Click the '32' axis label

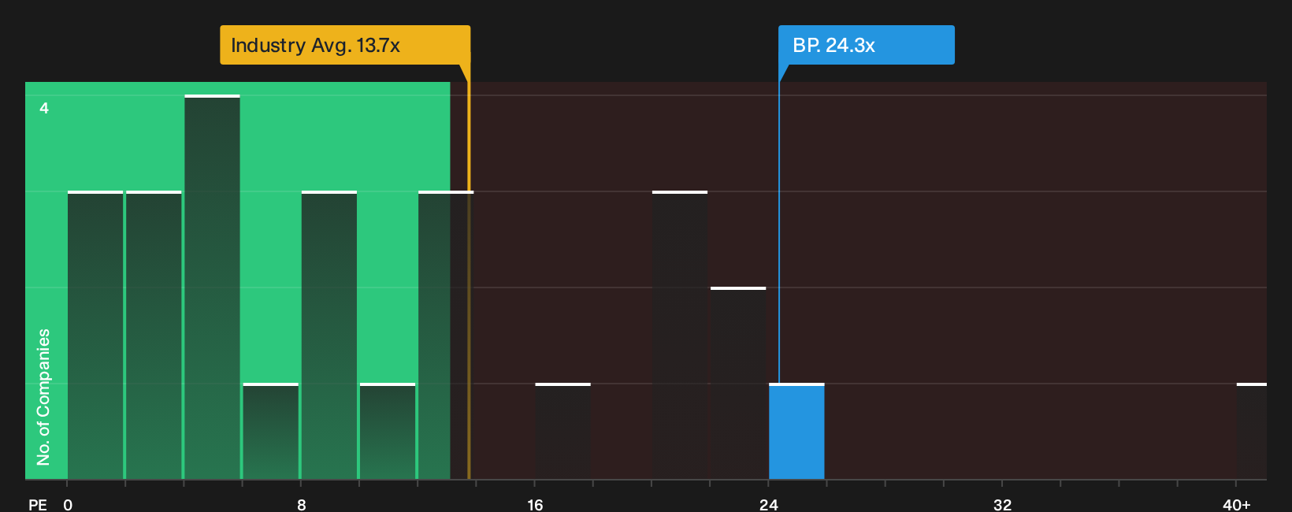point(1002,505)
